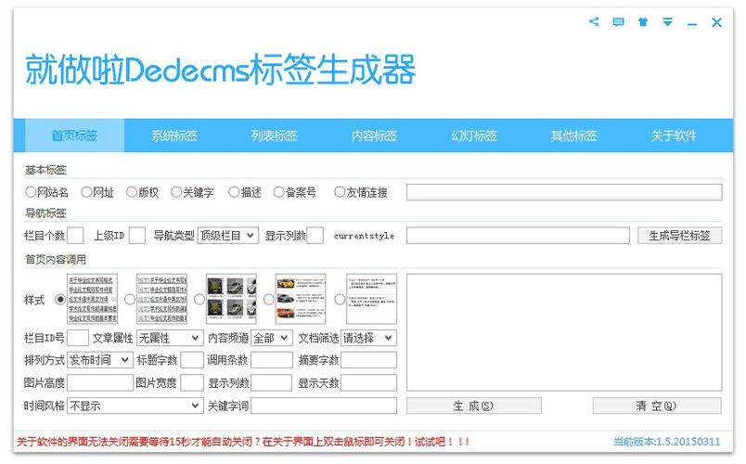Select the 网站名 radio button
Image resolution: width=746 pixels, height=464 pixels.
point(31,192)
